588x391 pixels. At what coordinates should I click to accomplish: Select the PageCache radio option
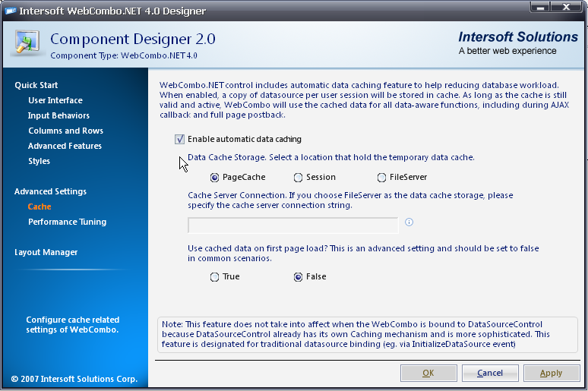click(205, 177)
